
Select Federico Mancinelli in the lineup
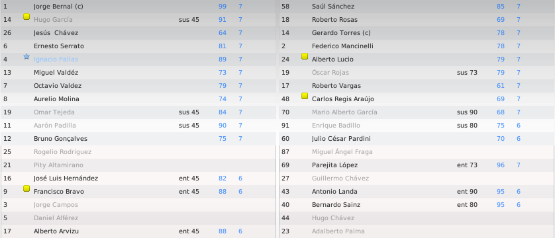(342, 46)
